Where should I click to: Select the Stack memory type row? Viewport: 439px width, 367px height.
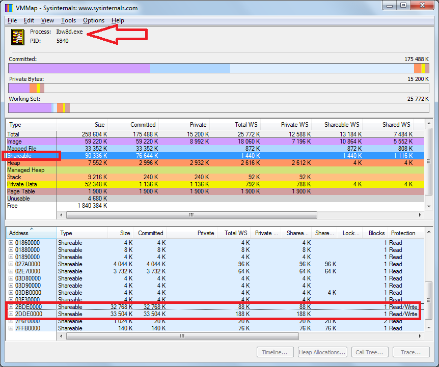point(215,177)
